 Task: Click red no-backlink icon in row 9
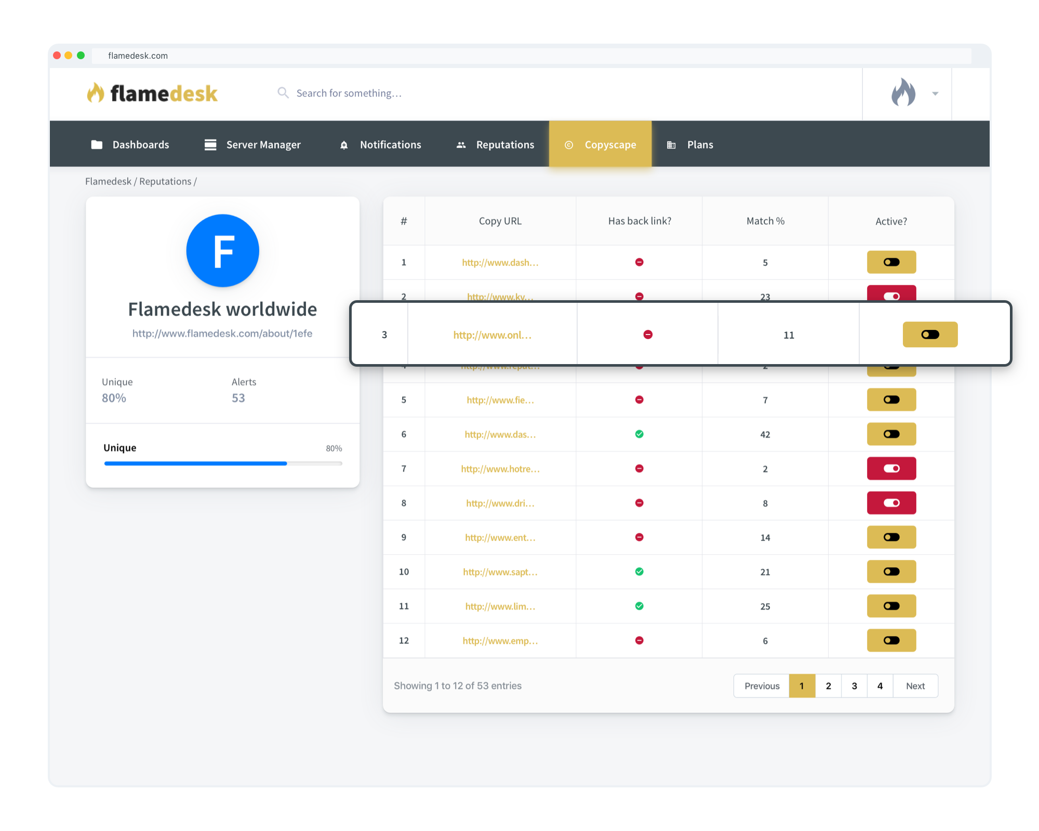(640, 537)
